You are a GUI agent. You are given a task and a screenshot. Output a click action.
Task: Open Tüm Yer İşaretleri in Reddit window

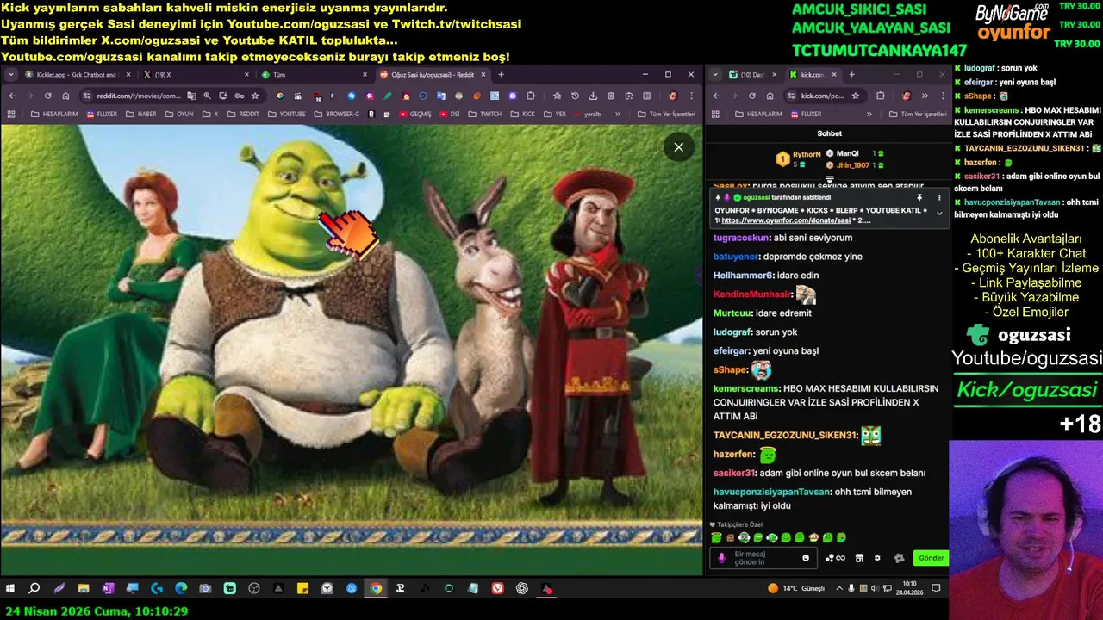(x=666, y=114)
